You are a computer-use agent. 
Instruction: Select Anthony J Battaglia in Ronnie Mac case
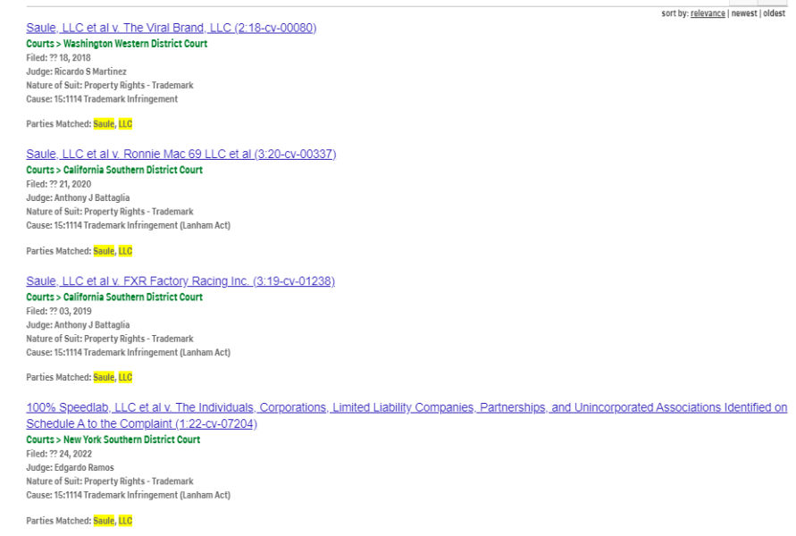(x=92, y=198)
